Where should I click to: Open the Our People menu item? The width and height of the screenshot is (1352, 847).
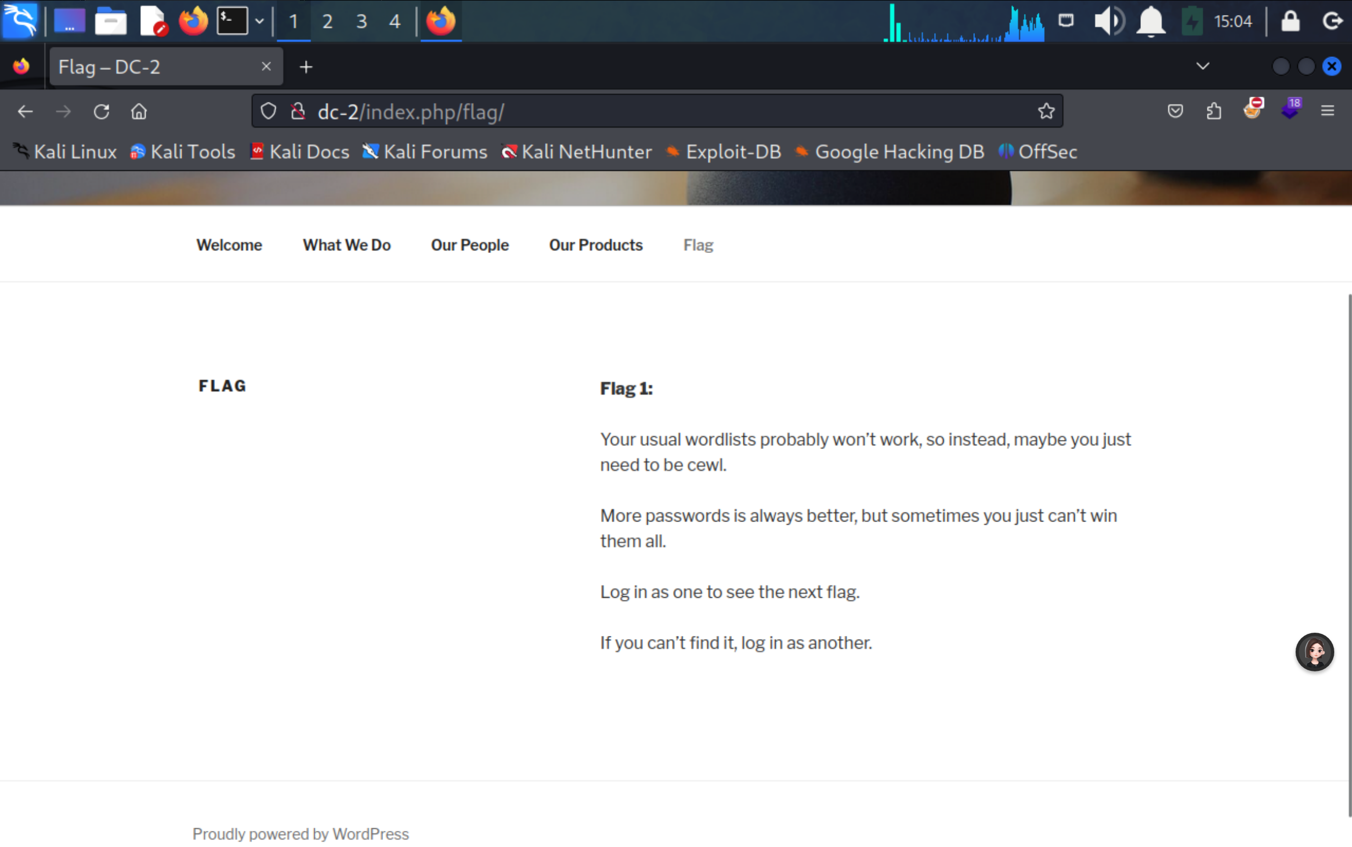click(x=469, y=245)
